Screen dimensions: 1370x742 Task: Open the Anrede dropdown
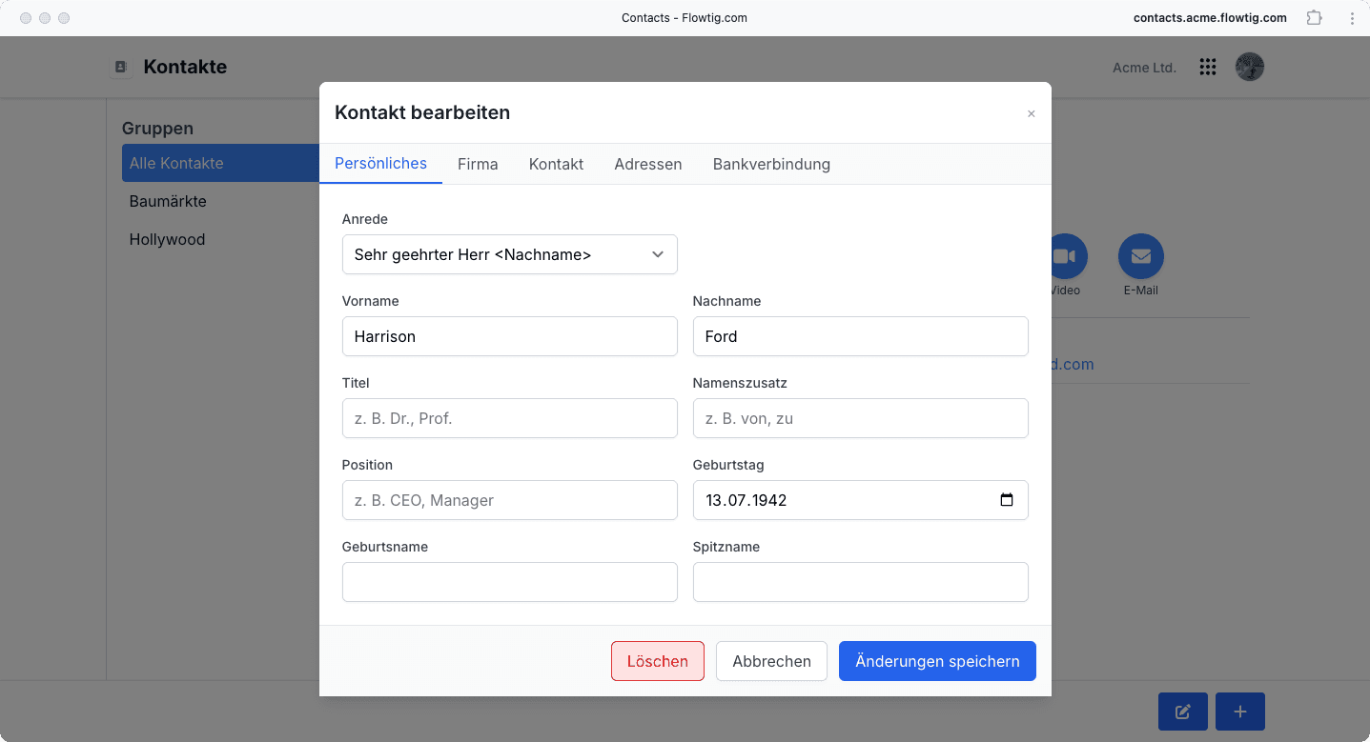coord(510,254)
